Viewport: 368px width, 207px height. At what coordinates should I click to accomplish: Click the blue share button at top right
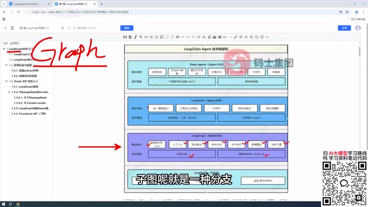tap(344, 28)
